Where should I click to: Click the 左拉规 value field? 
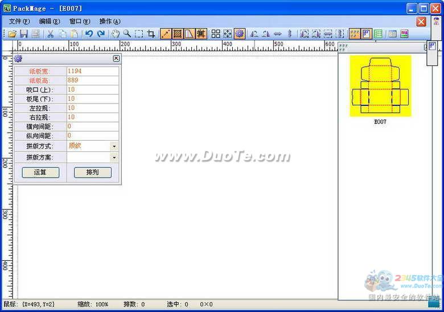93,108
